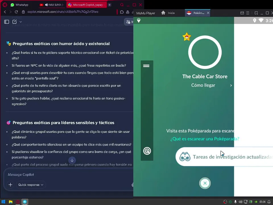Open MuMu Player mail icon
The width and height of the screenshot is (273, 205).
pyautogui.click(x=242, y=13)
